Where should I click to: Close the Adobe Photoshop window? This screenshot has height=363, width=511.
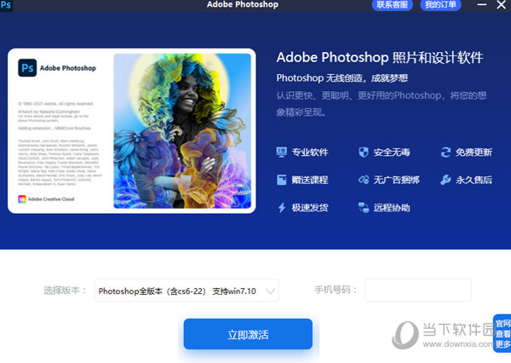pos(502,4)
